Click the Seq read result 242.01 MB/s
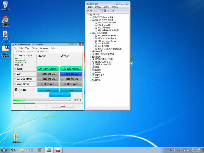 click(x=48, y=69)
